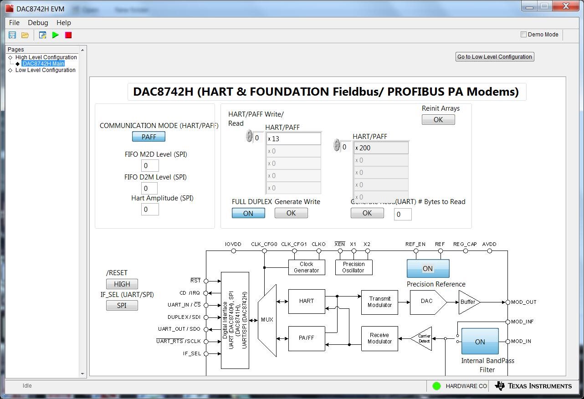Click the PA/FF block in the diagram
This screenshot has width=584, height=399.
307,338
